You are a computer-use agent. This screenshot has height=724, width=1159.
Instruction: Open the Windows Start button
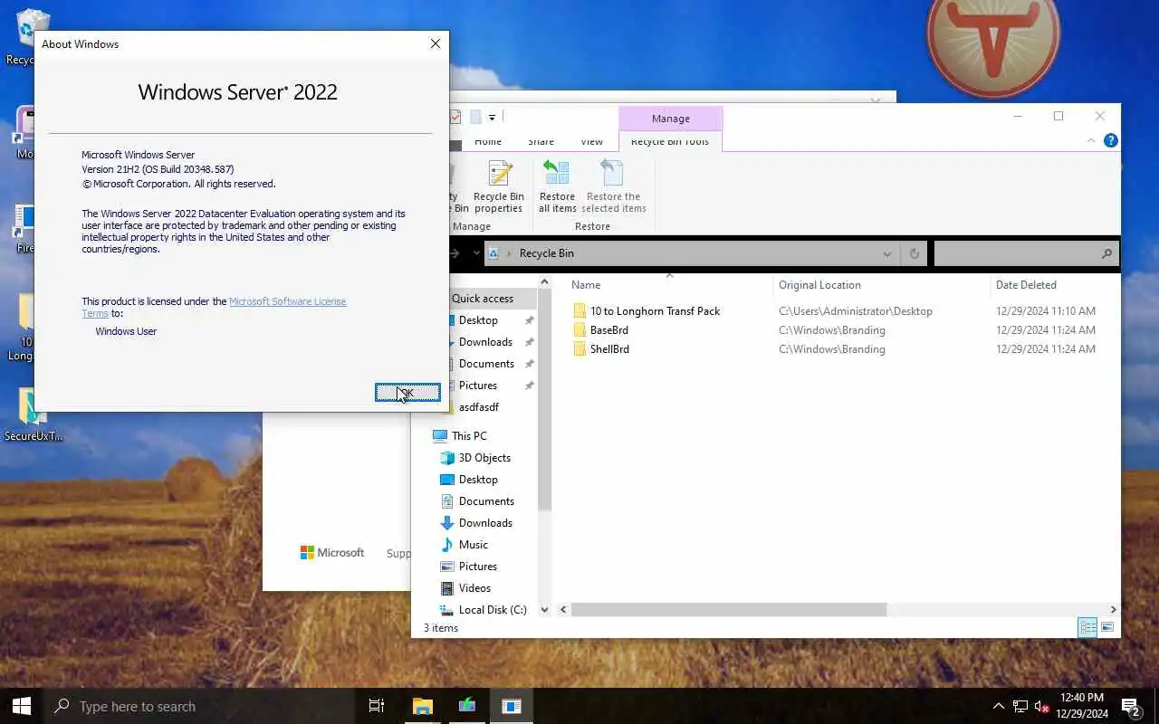[22, 706]
